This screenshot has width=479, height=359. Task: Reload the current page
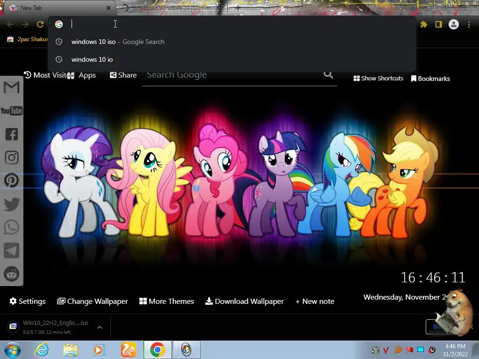click(x=40, y=24)
